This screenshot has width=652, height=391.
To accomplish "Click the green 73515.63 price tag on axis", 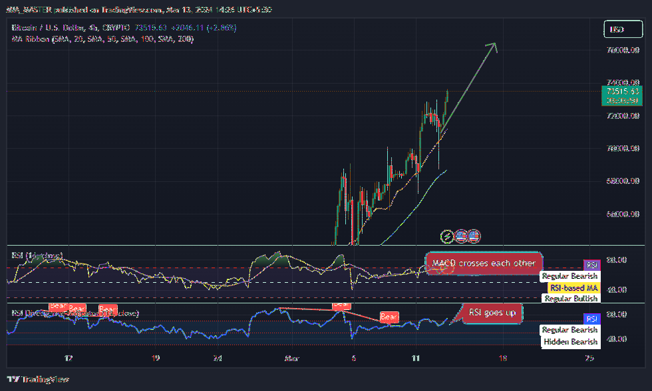I will [x=622, y=96].
